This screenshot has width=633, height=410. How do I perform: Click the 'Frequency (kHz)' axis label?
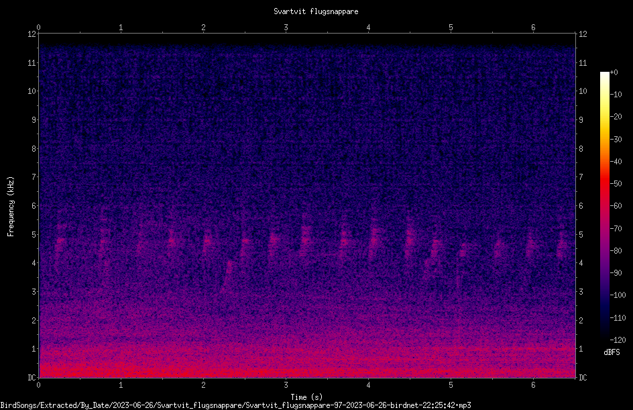tap(11, 207)
